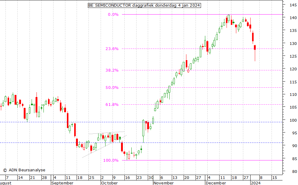Select the 100.0% Fibonacci label

(111, 160)
